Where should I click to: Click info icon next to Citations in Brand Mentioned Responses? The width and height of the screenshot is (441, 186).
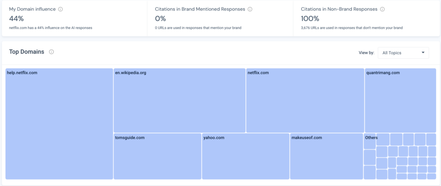[250, 9]
